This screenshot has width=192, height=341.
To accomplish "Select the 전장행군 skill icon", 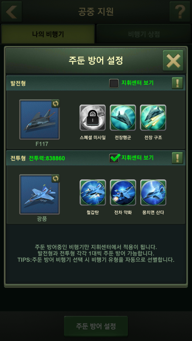I will (x=123, y=117).
